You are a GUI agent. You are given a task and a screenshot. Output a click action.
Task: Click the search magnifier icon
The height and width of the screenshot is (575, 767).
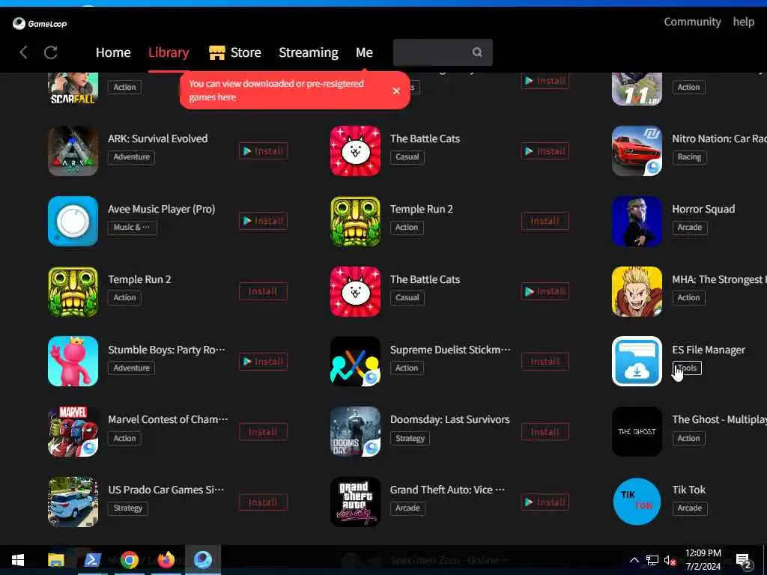pyautogui.click(x=477, y=52)
